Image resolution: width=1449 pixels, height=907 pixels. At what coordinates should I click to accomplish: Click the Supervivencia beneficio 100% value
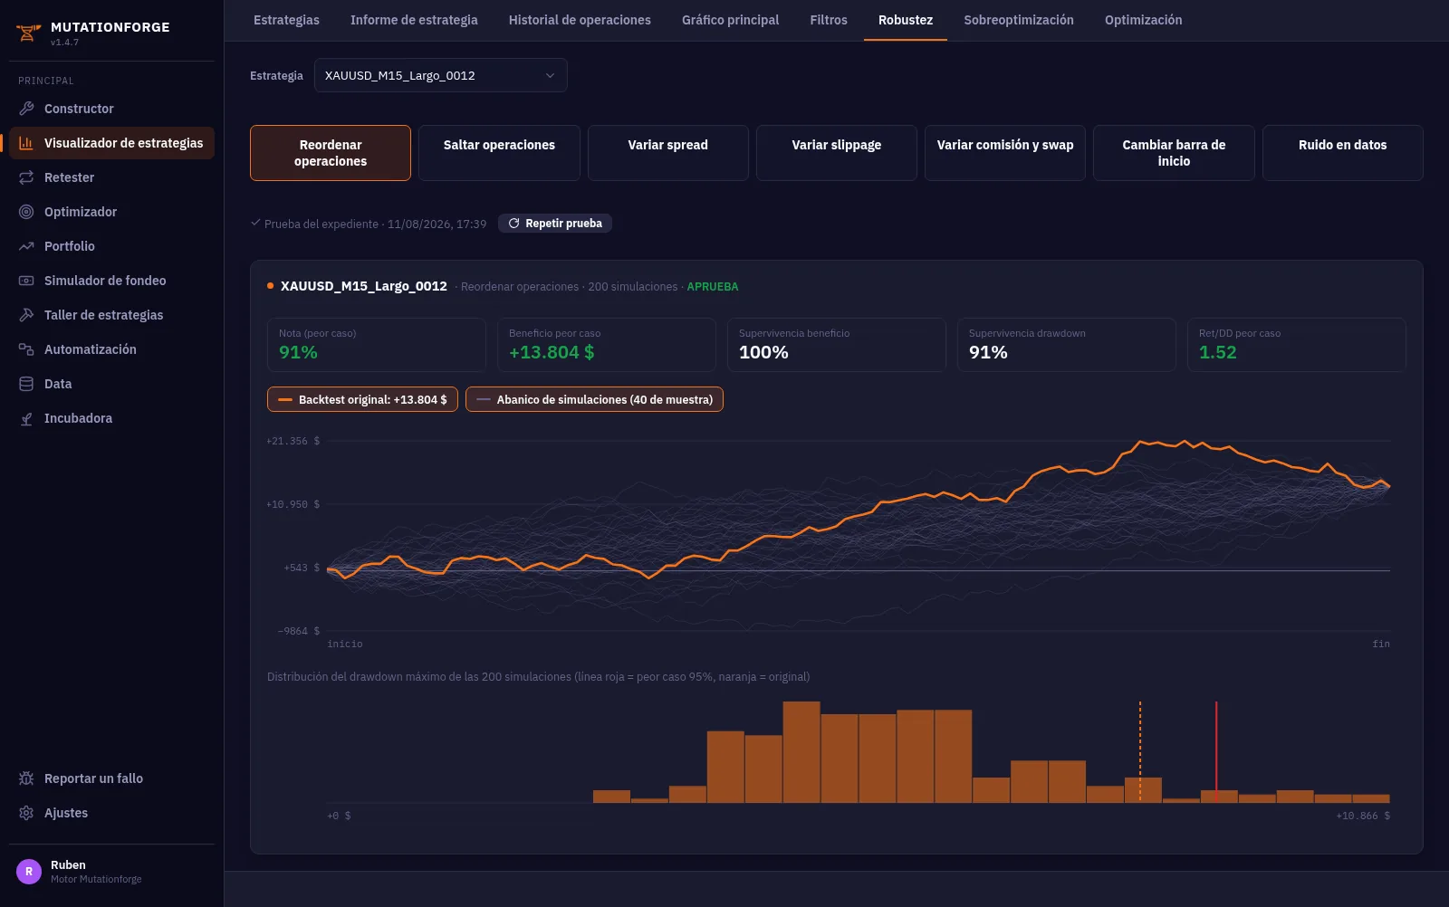point(763,352)
